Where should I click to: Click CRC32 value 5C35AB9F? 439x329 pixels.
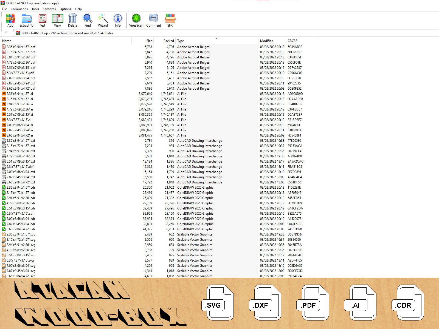click(295, 47)
